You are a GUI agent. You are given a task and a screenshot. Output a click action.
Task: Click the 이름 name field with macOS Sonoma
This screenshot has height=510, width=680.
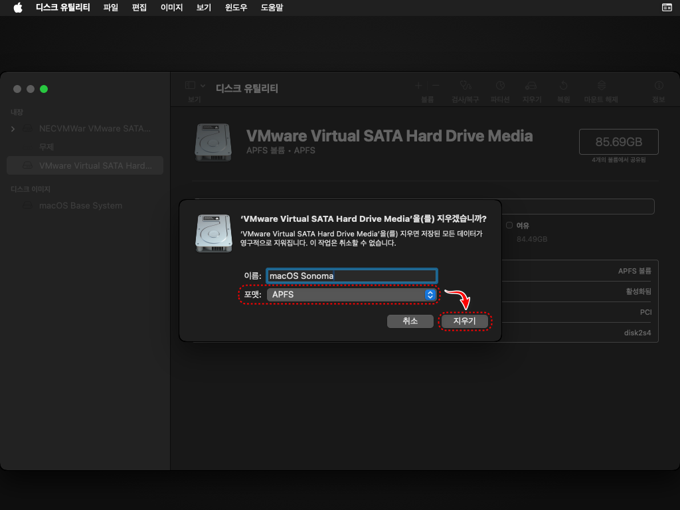pyautogui.click(x=352, y=276)
